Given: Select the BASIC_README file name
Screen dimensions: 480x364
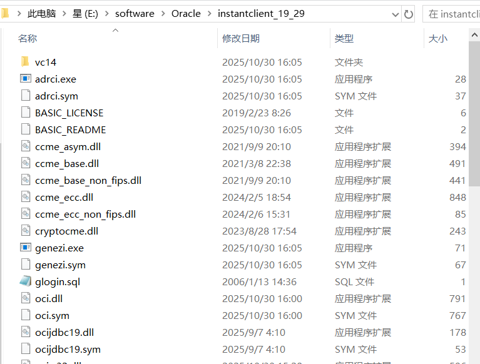Looking at the screenshot, I should 71,129.
